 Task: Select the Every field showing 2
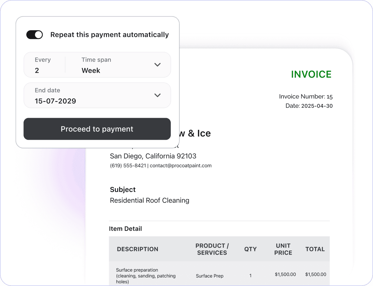[44, 65]
